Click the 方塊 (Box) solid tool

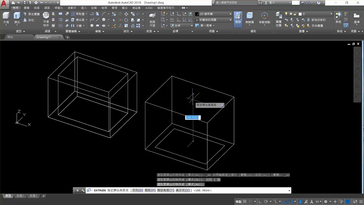coord(6,18)
